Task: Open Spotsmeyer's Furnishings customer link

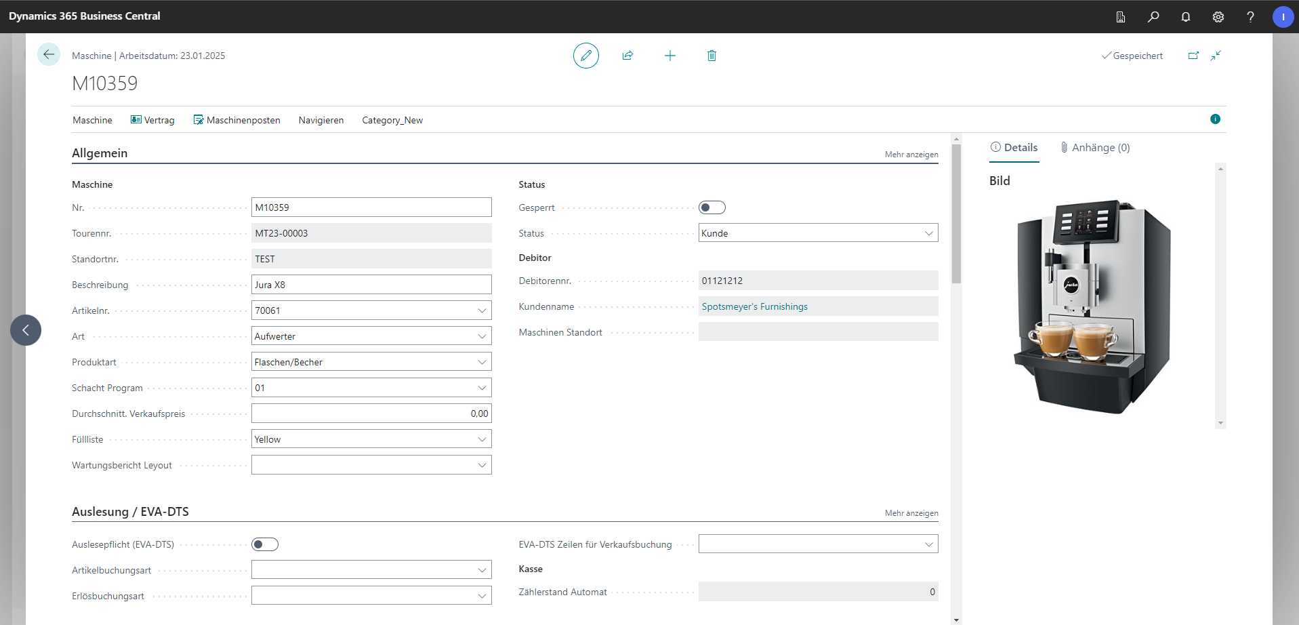Action: click(x=754, y=306)
